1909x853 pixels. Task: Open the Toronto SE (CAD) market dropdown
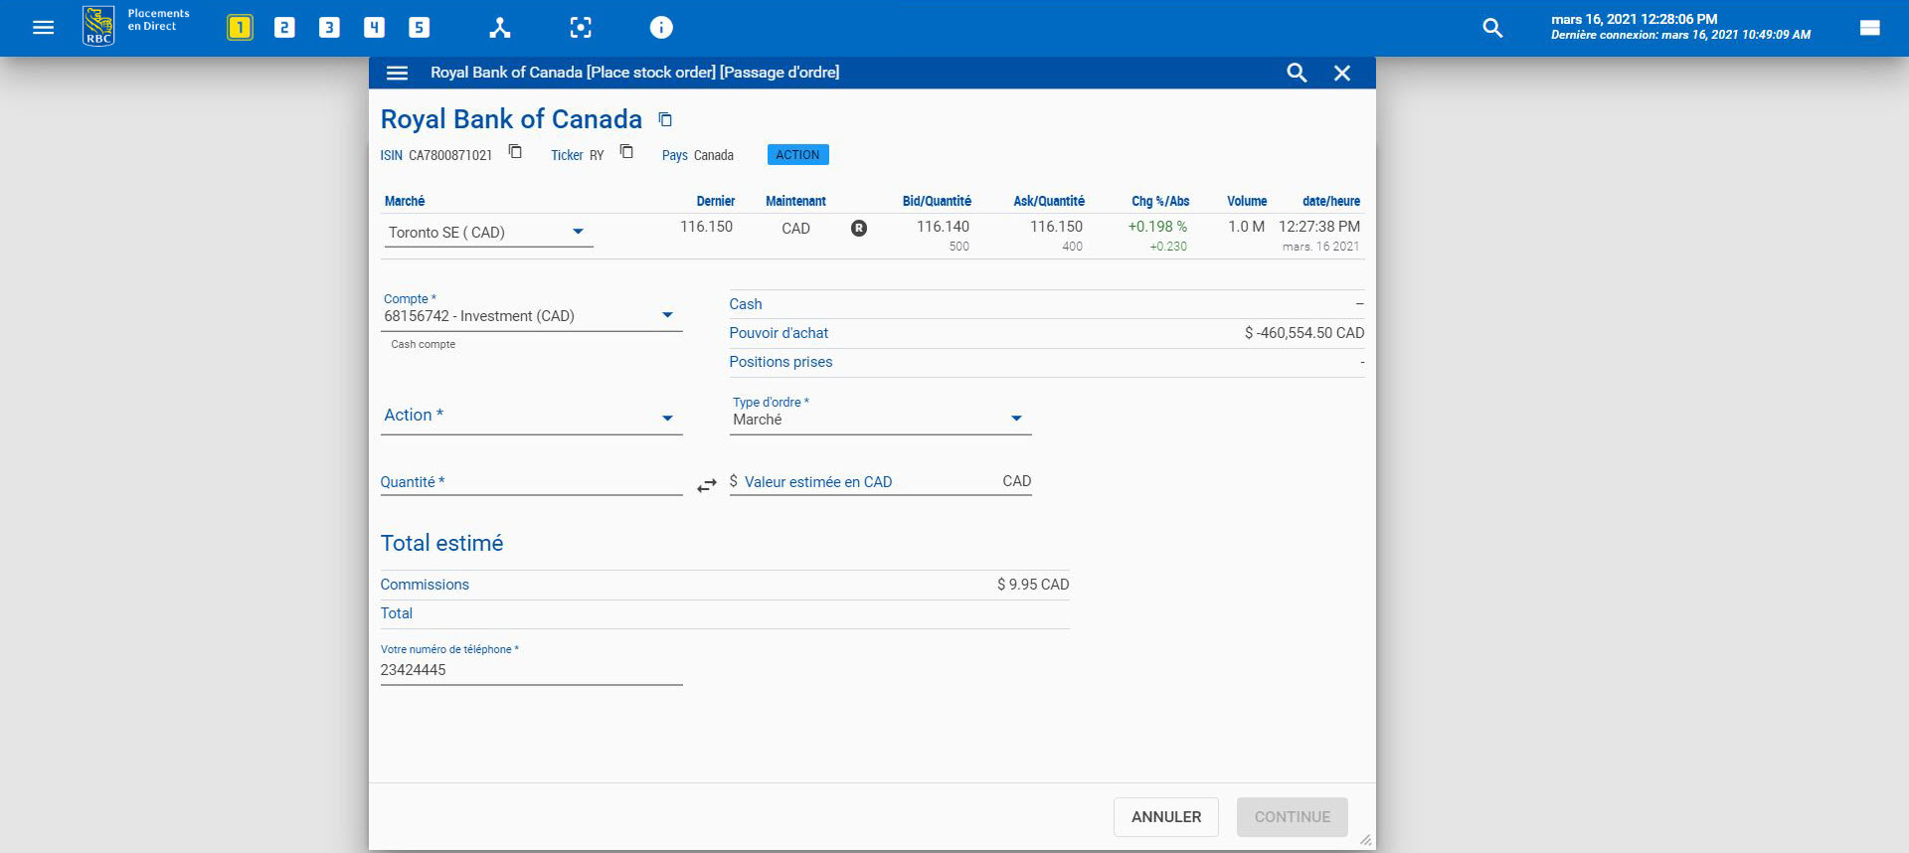point(488,232)
